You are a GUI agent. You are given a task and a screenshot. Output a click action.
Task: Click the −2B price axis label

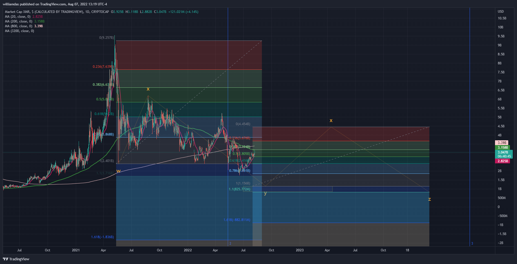[x=501, y=243]
